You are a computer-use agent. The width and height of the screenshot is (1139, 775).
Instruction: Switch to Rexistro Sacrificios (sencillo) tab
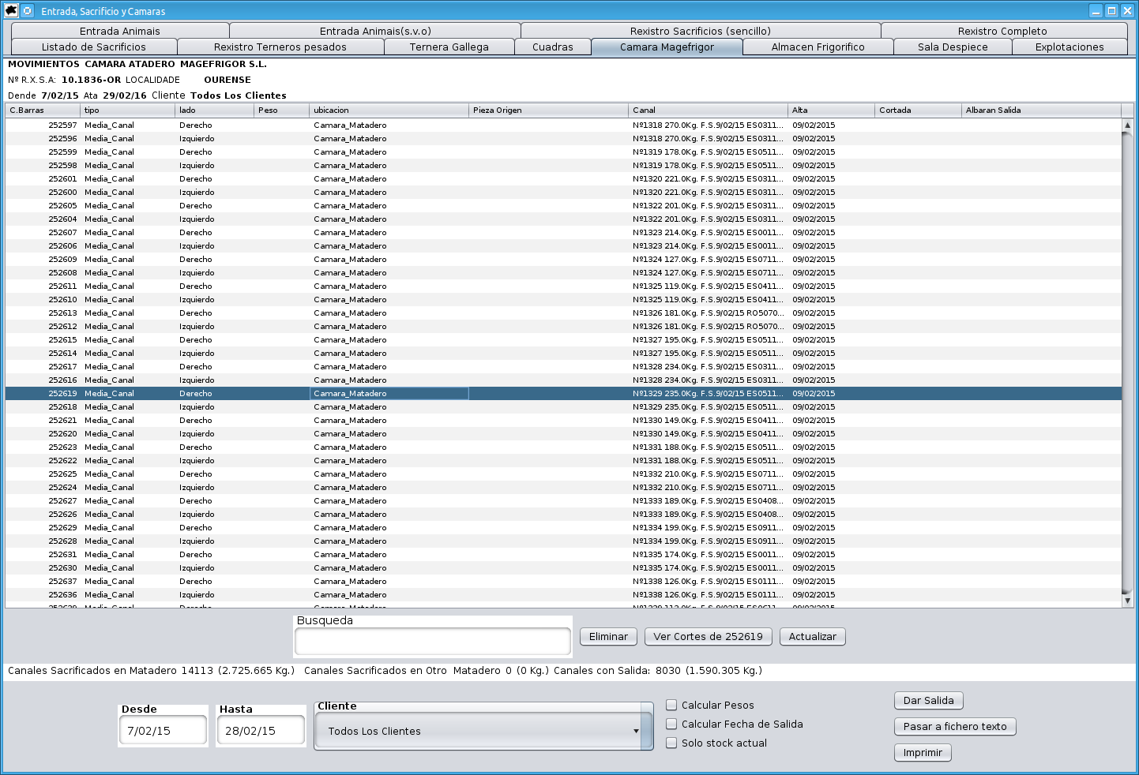point(701,31)
